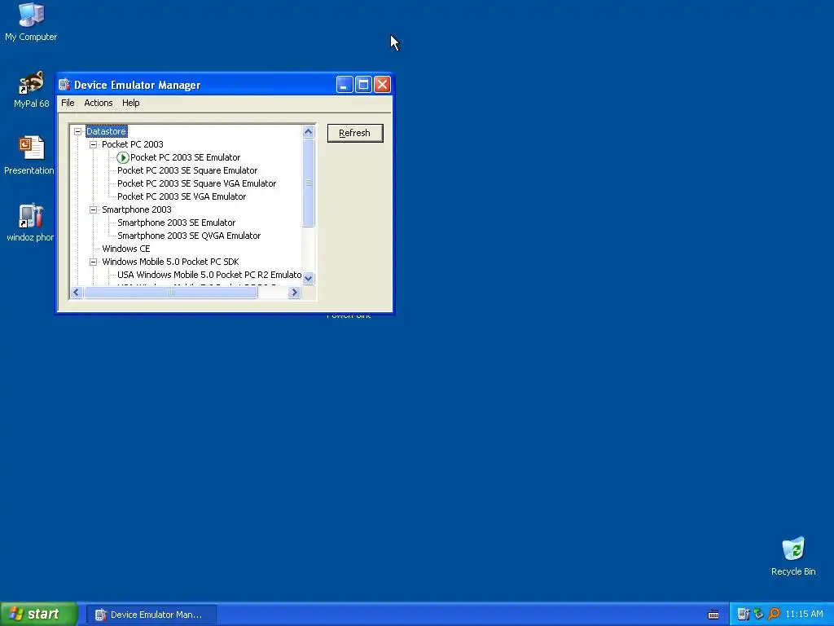This screenshot has width=834, height=626.
Task: Maximize the Device Emulator Manager window
Action: pos(364,85)
